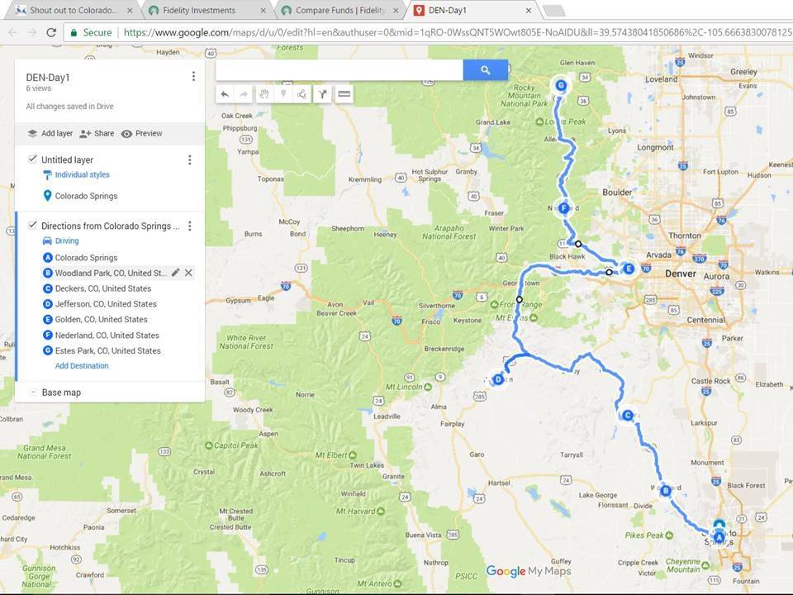
Task: Click Add Destination link
Action: (82, 366)
